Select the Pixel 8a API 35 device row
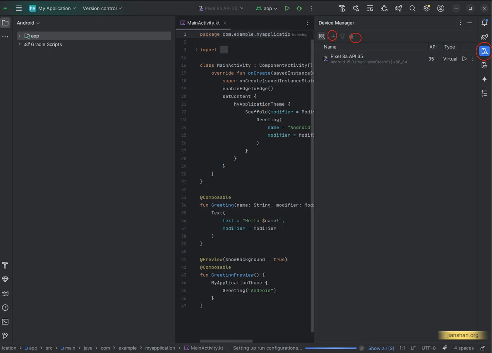The width and height of the screenshot is (492, 353). click(396, 59)
